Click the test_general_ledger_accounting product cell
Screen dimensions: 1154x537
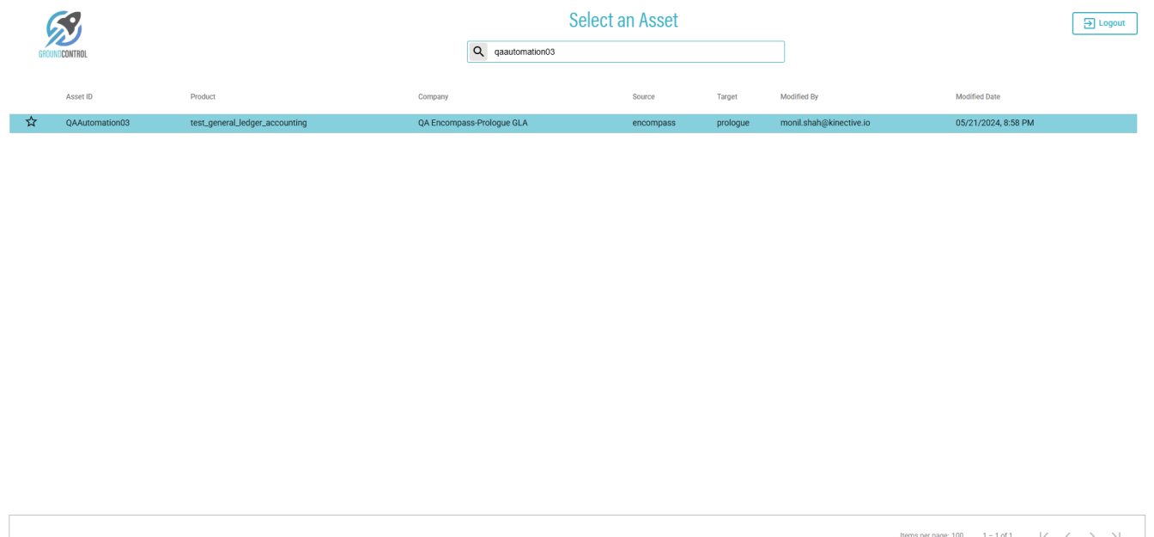coord(248,123)
